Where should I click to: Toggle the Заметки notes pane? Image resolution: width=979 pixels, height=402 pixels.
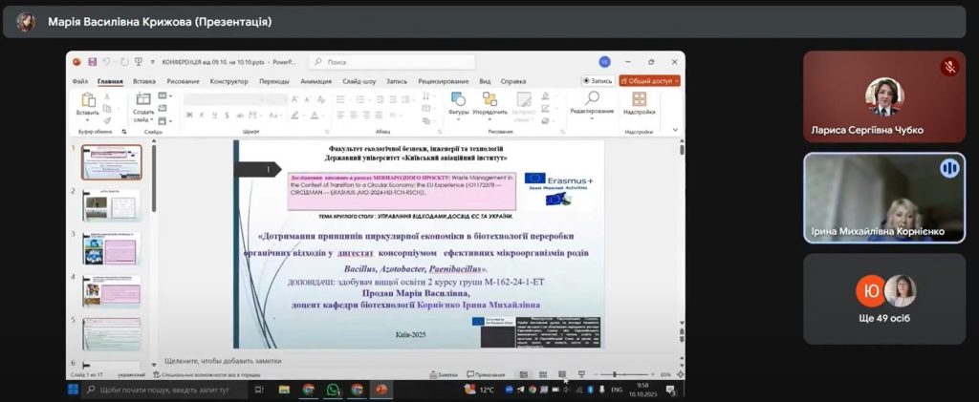pos(444,374)
